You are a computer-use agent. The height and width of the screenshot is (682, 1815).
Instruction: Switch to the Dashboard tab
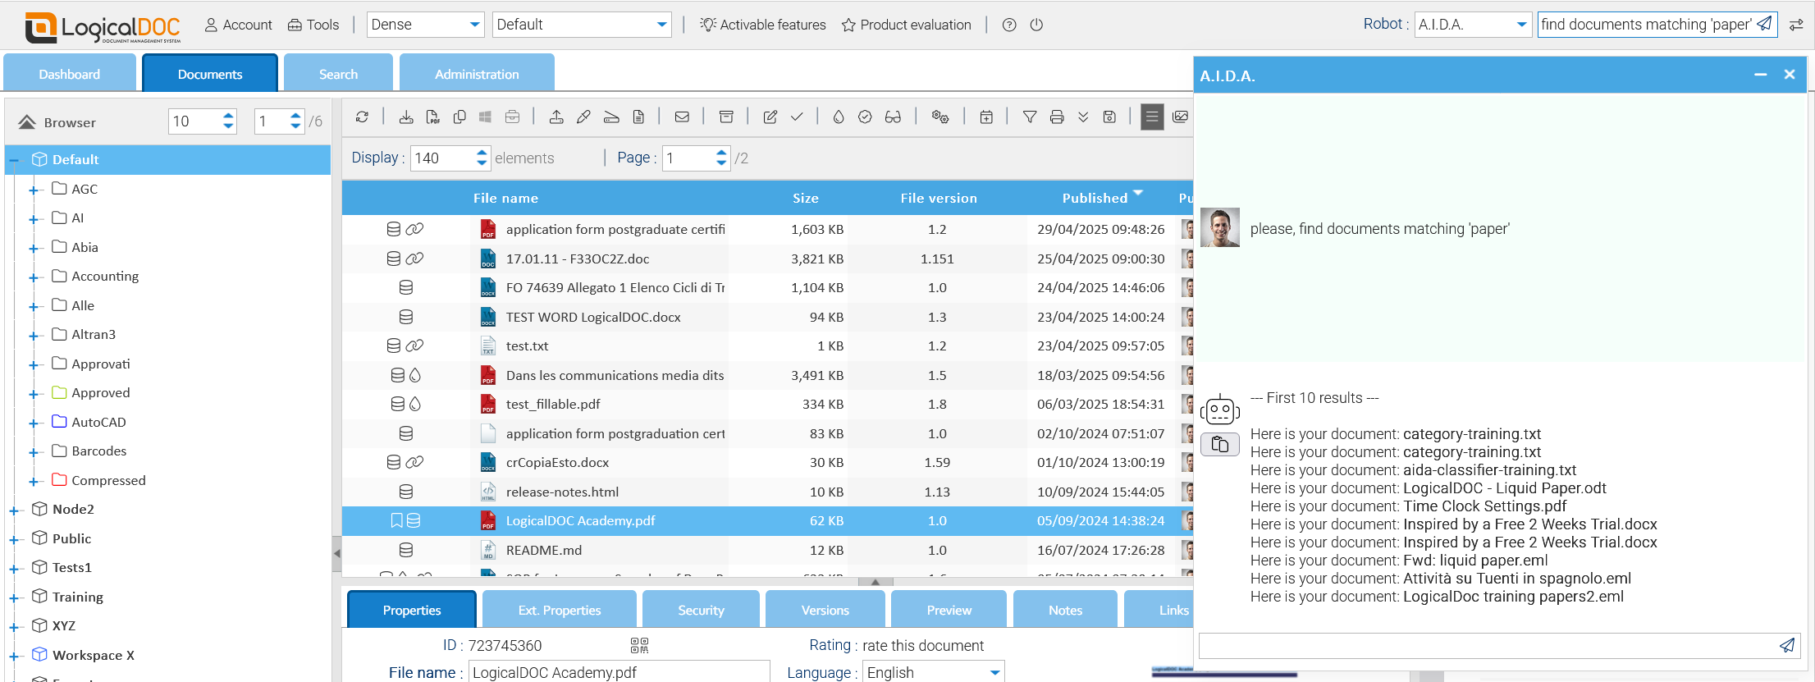click(x=70, y=74)
